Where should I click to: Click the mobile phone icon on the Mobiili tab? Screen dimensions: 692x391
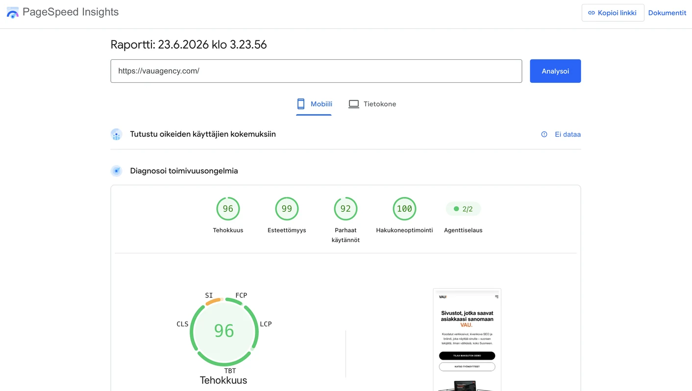pos(301,104)
